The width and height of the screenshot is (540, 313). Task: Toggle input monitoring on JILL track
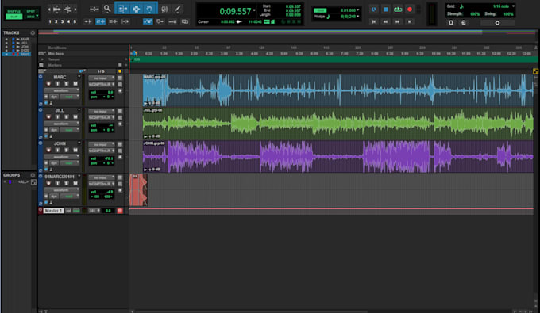pyautogui.click(x=57, y=116)
